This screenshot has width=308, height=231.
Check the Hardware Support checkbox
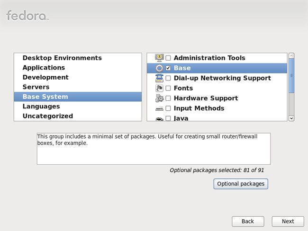point(168,98)
